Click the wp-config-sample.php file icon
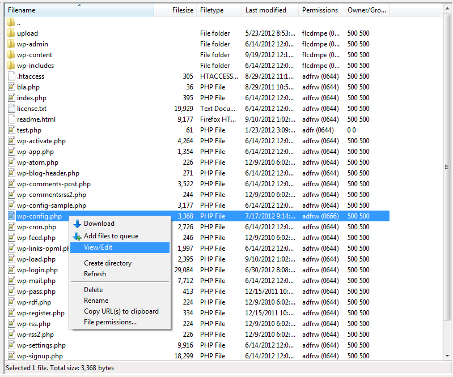Screen dimensions: 453x377 tap(11, 205)
